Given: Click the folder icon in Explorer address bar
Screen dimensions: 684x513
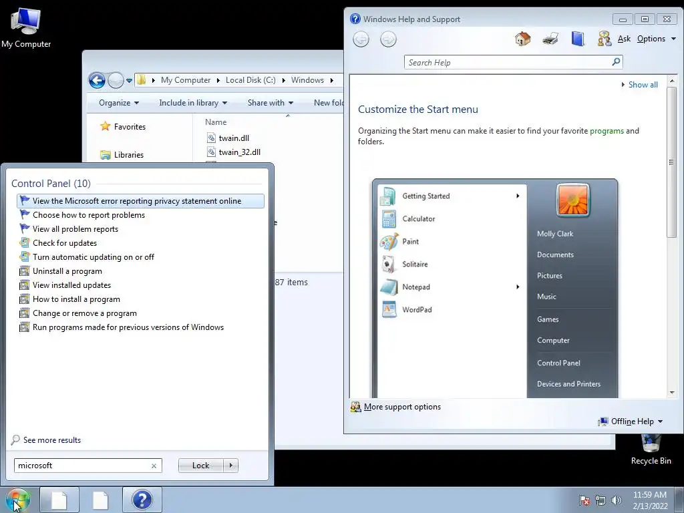Looking at the screenshot, I should point(141,80).
